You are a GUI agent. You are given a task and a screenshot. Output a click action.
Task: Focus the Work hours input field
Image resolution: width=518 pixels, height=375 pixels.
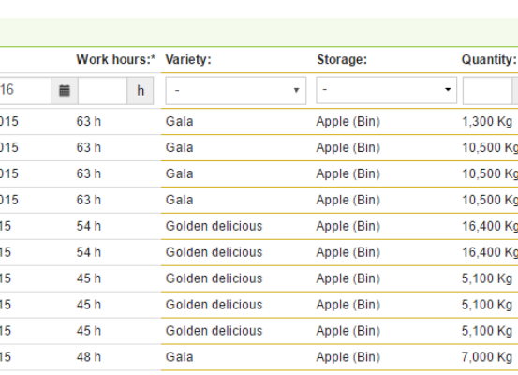coord(103,91)
